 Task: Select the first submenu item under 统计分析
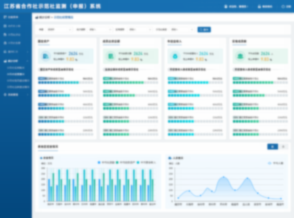[16, 68]
